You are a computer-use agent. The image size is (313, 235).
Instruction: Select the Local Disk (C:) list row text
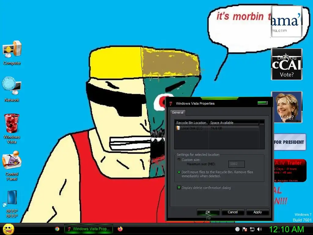pos(192,128)
